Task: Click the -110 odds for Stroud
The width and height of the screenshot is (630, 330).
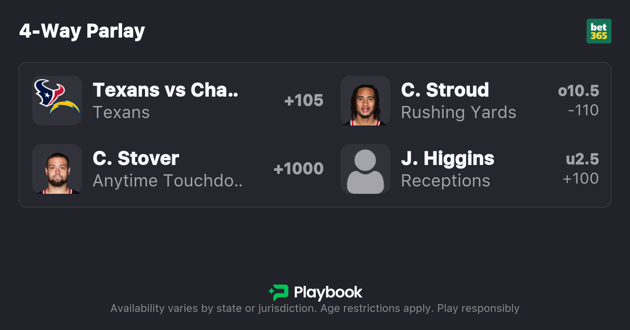Action: [583, 110]
